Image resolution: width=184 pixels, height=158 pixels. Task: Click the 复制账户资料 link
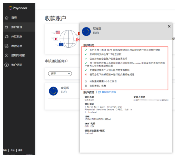pos(109,92)
